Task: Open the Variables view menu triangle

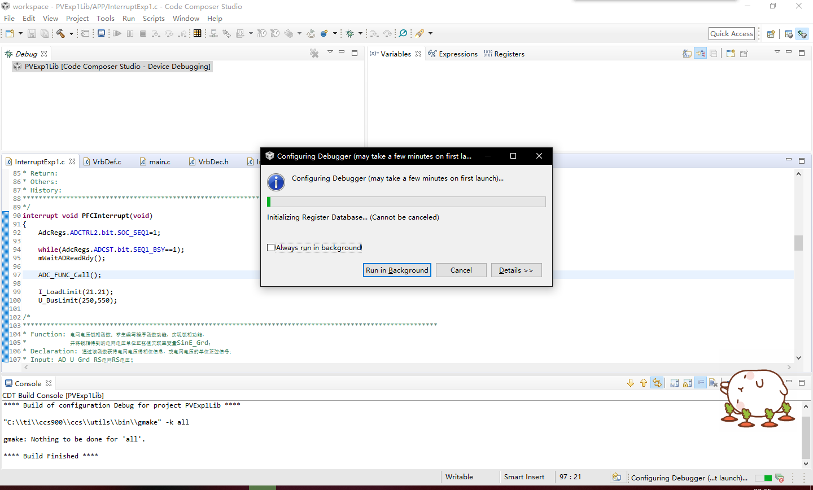Action: click(x=777, y=52)
